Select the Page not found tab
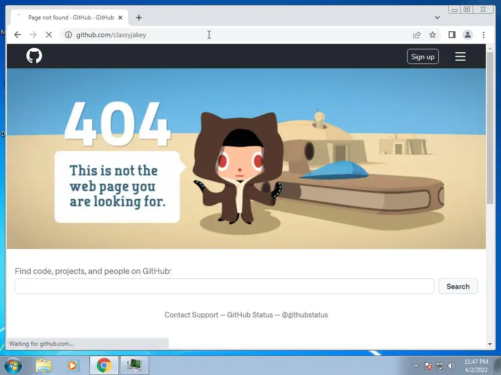 click(x=69, y=18)
